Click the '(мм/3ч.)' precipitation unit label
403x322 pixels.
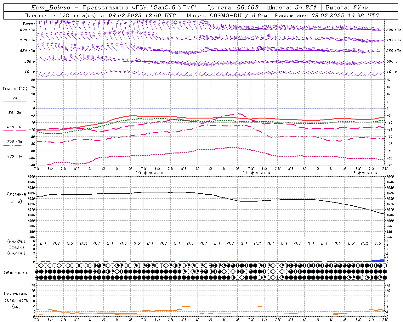(x=16, y=241)
